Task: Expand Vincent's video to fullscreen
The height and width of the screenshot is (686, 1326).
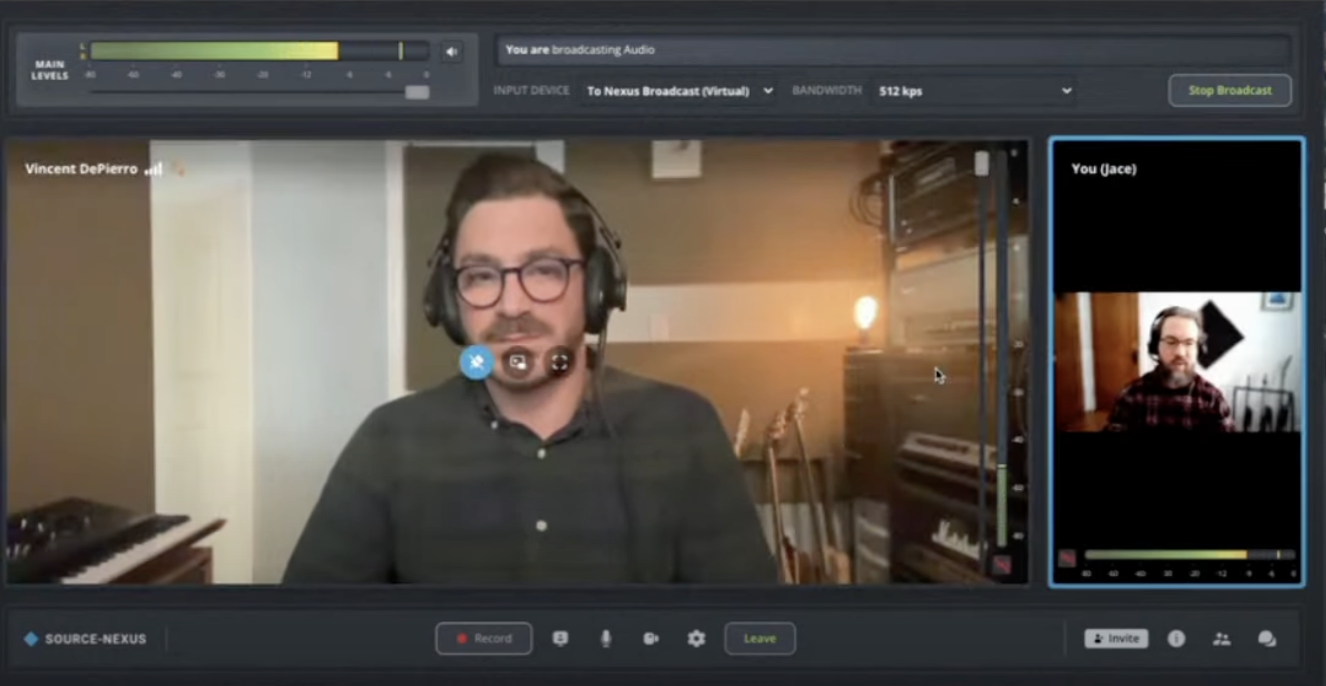Action: tap(559, 363)
